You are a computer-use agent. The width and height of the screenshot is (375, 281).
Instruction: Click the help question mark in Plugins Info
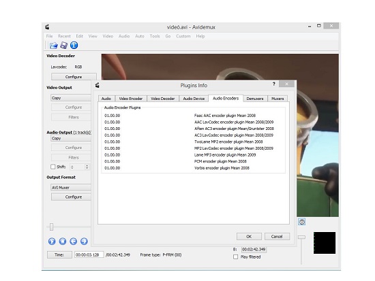tap(274, 84)
